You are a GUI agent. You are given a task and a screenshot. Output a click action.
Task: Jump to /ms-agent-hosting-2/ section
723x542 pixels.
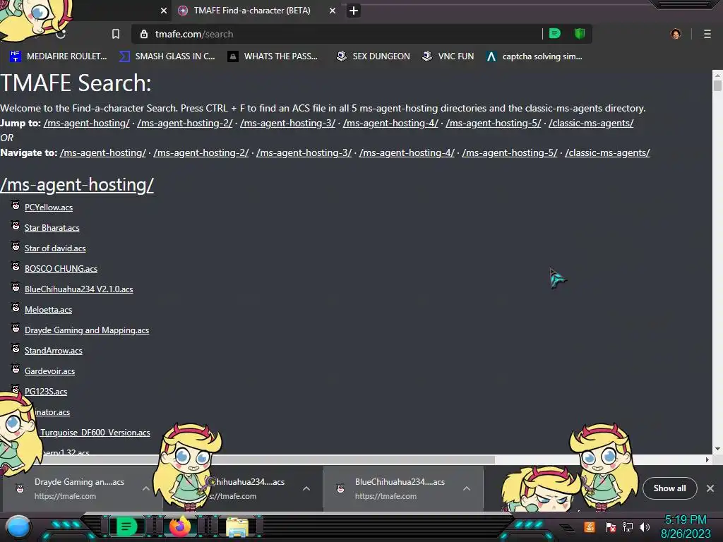pyautogui.click(x=185, y=123)
